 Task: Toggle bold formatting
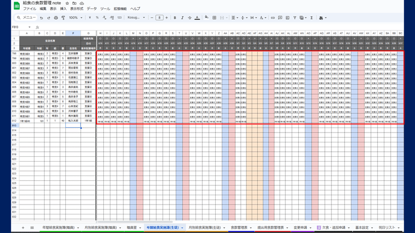click(x=175, y=18)
